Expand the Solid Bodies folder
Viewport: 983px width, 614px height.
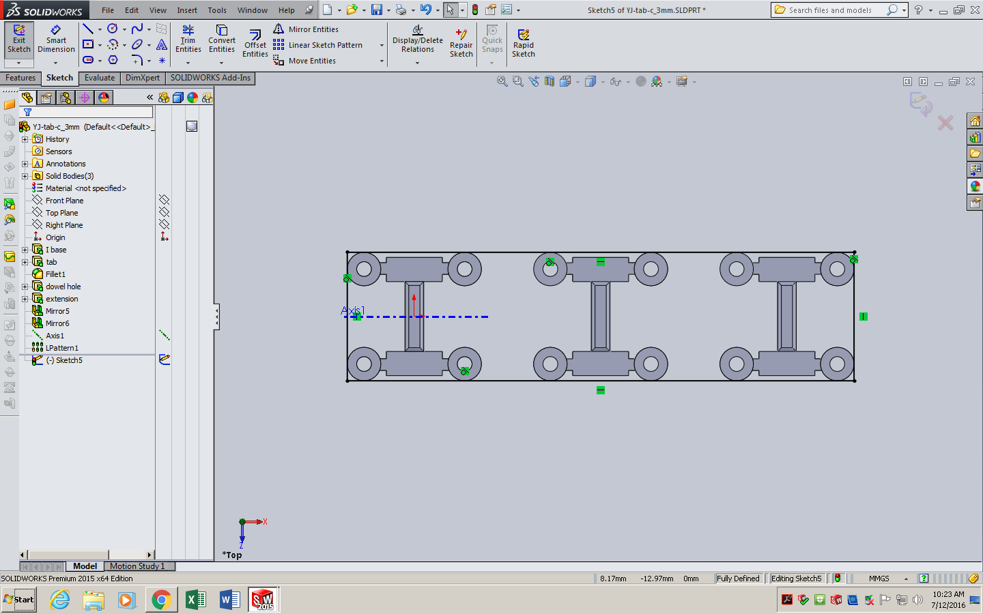(x=25, y=175)
